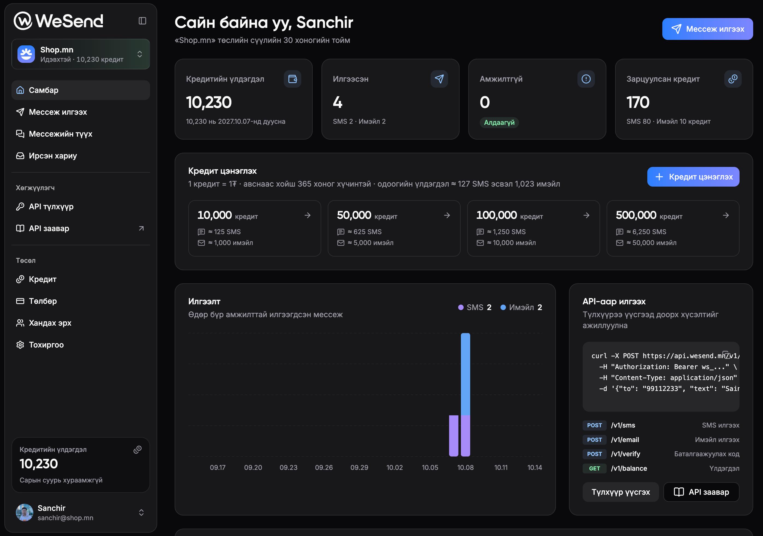The height and width of the screenshot is (536, 763).
Task: Click the blue bar at 10.08 in chart
Action: pyautogui.click(x=465, y=374)
